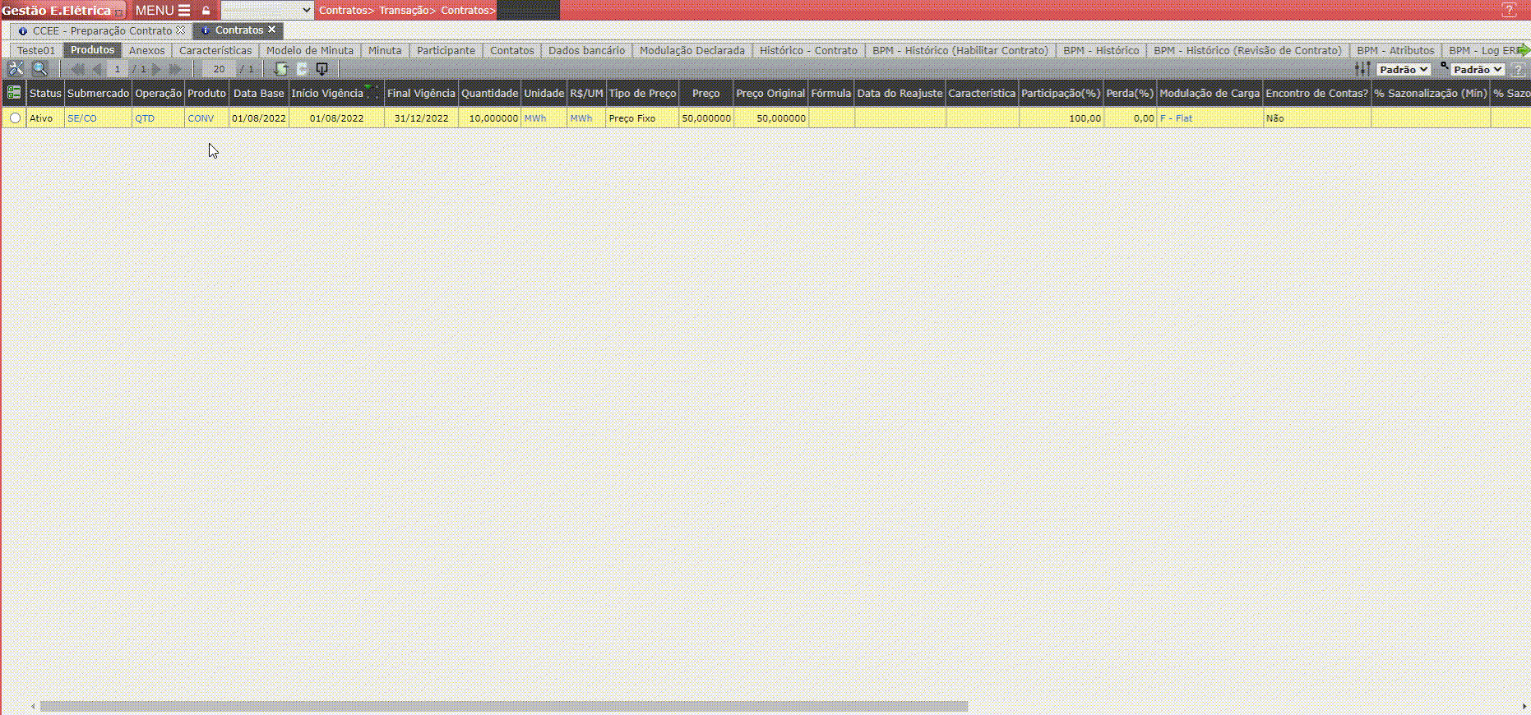This screenshot has width=1531, height=715.
Task: Click the horizontal scrollbar at the bottom
Action: click(x=503, y=706)
